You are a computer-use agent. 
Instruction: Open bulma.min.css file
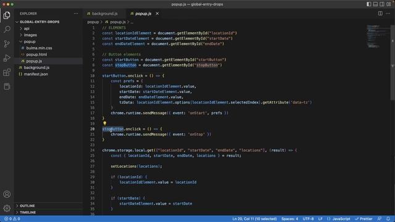pyautogui.click(x=39, y=48)
